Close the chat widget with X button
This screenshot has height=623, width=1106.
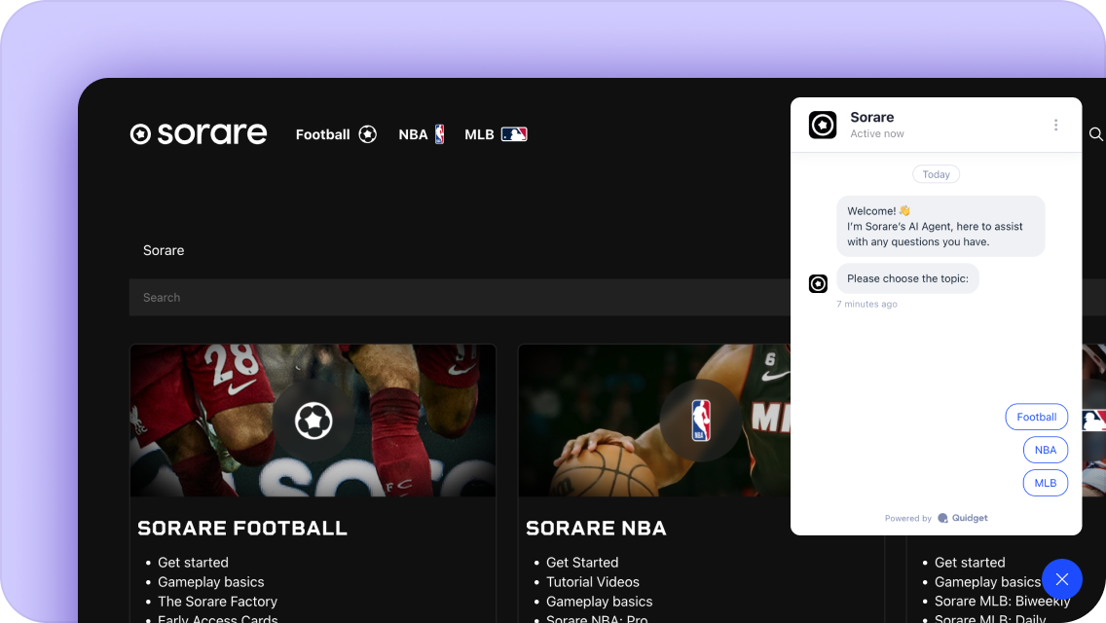(x=1061, y=579)
